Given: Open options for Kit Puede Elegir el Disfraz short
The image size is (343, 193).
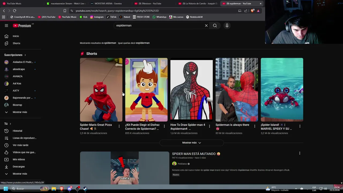Looking at the screenshot, I should pos(164,126).
